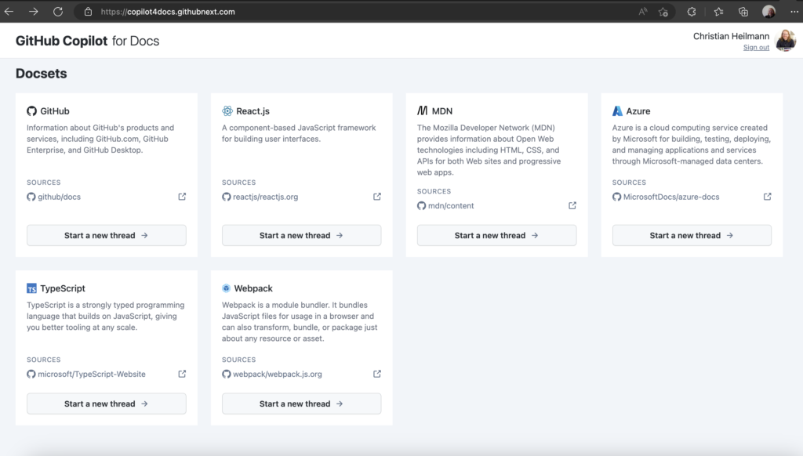This screenshot has width=803, height=456.
Task: Start a new thread for React.js docset
Action: point(302,235)
